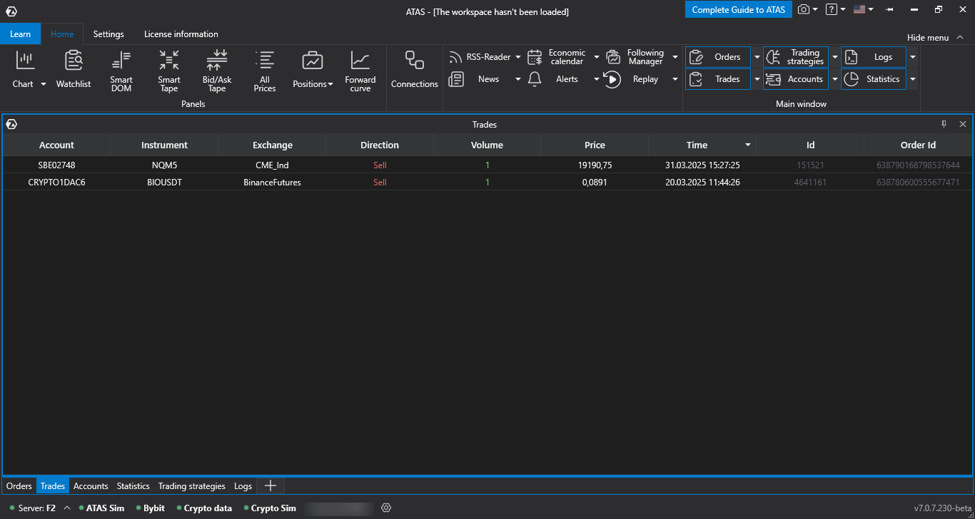Click the pin icon in title bar
The width and height of the screenshot is (975, 519).
[889, 10]
